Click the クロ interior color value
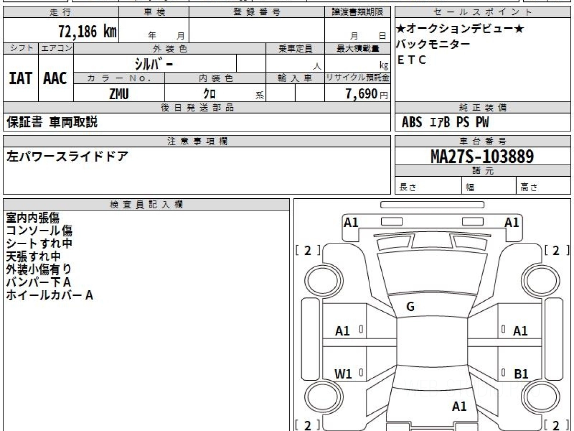The image size is (574, 431). point(209,94)
